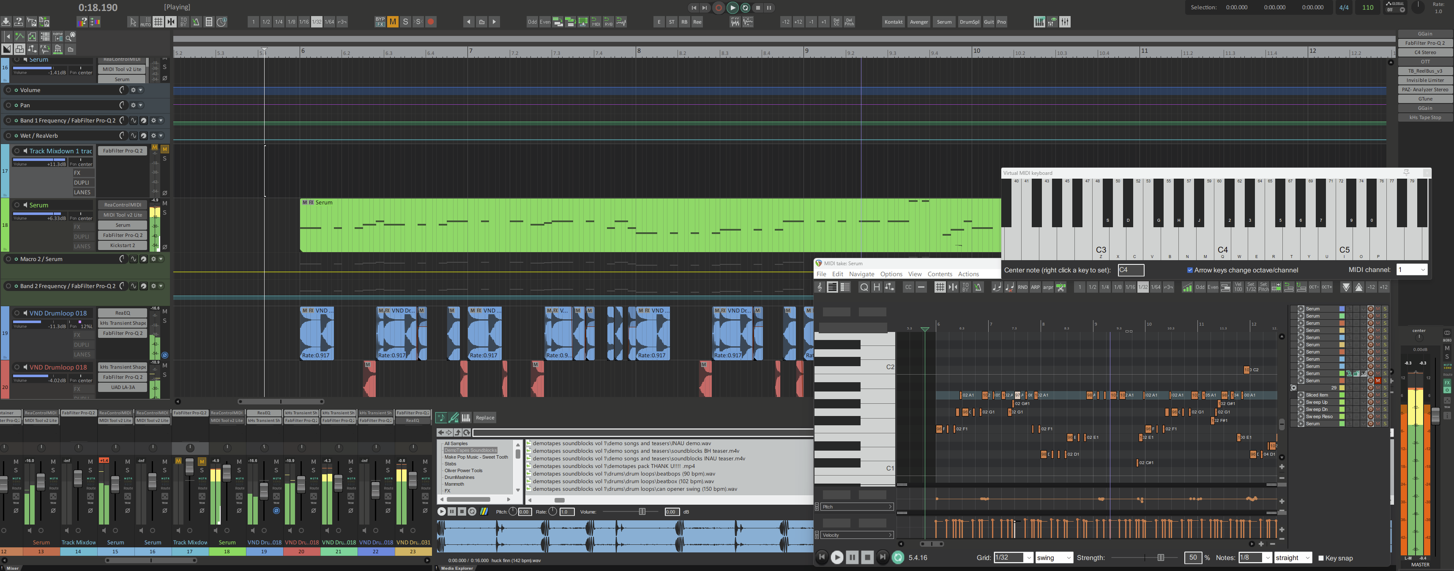Open the swing grid type dropdown
Screen dimensions: 1454x571
pyautogui.click(x=1054, y=557)
